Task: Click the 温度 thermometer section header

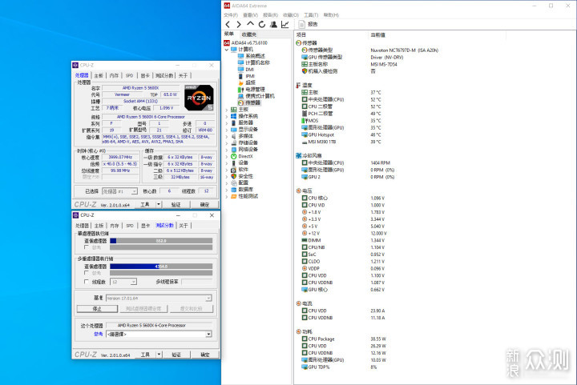Action: (x=304, y=85)
